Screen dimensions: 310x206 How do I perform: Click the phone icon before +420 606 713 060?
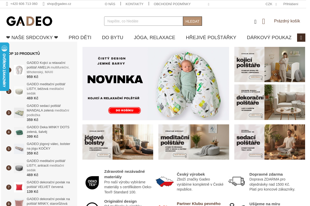point(7,4)
